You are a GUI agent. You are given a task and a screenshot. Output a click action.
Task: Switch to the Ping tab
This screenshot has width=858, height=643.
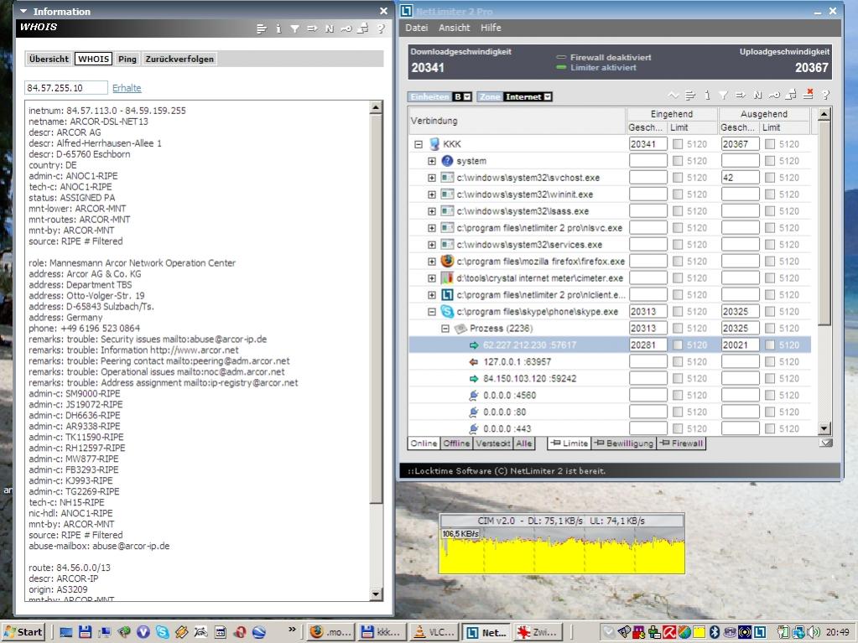[127, 59]
